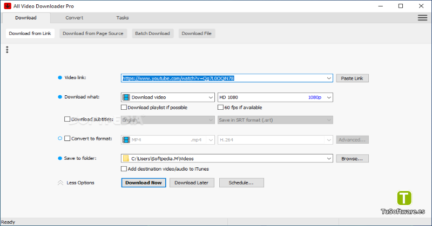Open the Video link history dropdown arrow
This screenshot has width=432, height=226.
tap(329, 78)
